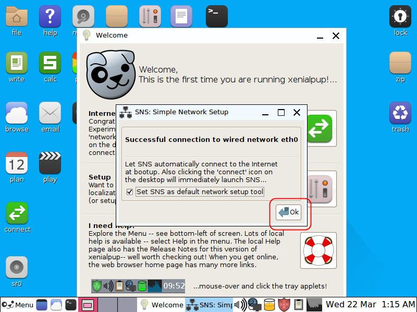Open the 'file' home folder desktop icon

coord(17,17)
